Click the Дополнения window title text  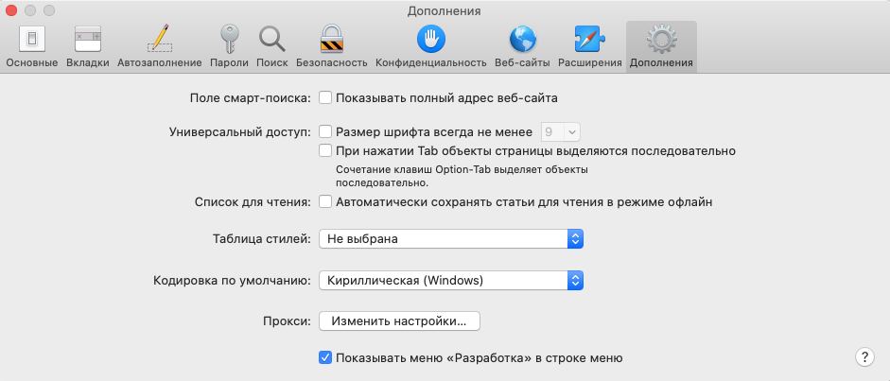pos(444,10)
